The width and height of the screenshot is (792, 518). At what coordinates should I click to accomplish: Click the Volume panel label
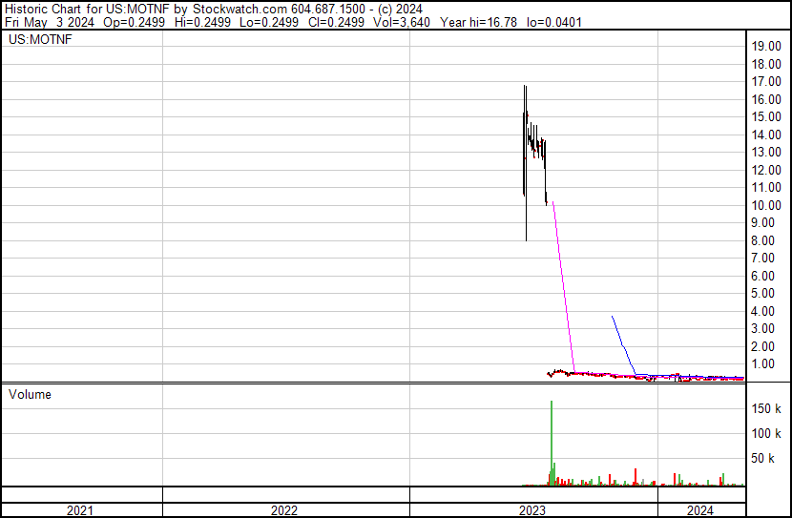tap(30, 394)
